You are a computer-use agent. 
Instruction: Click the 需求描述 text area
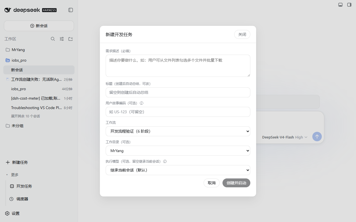click(x=178, y=66)
